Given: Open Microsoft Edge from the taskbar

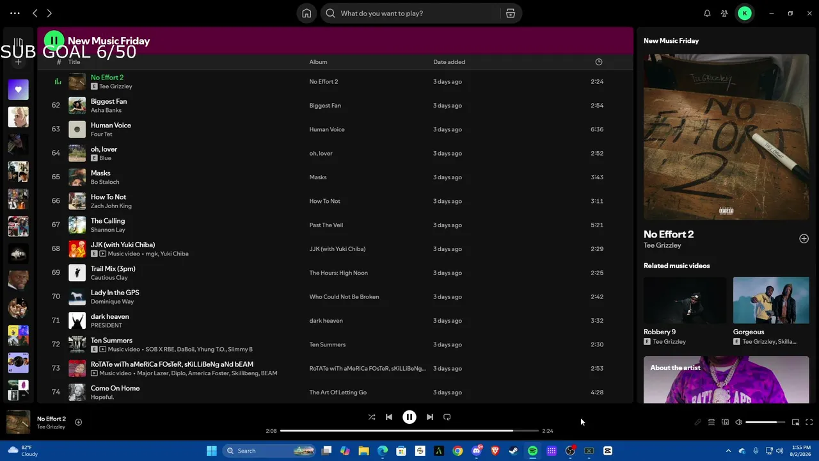Looking at the screenshot, I should pos(383,451).
